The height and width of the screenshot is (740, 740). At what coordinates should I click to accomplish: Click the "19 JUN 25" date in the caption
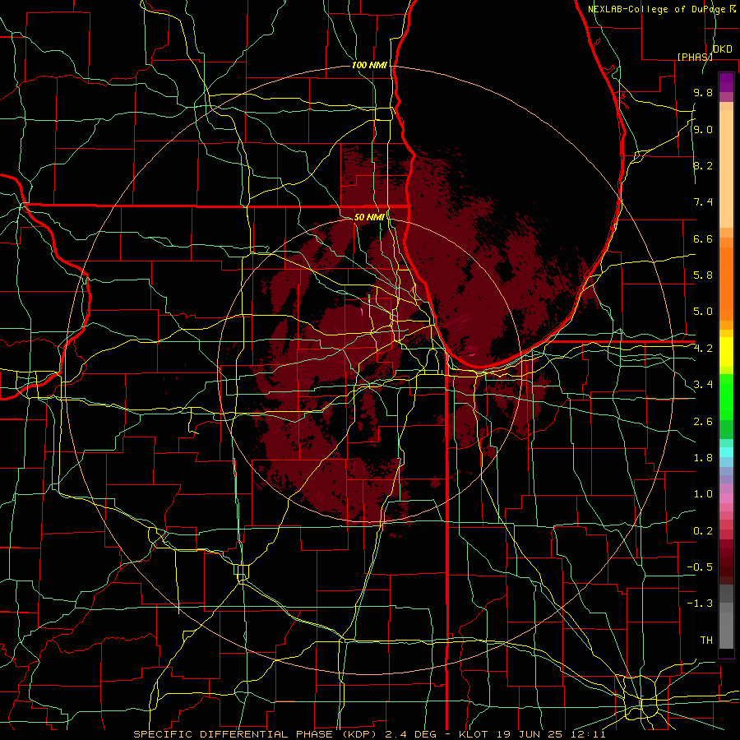pyautogui.click(x=530, y=734)
